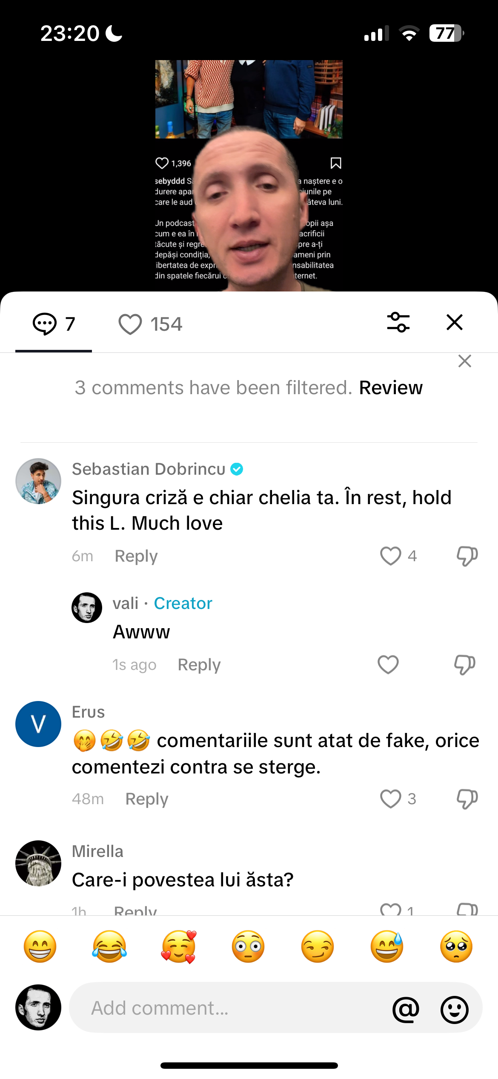Dislike vali's "Awww" reply
The image size is (498, 1079).
tap(464, 664)
